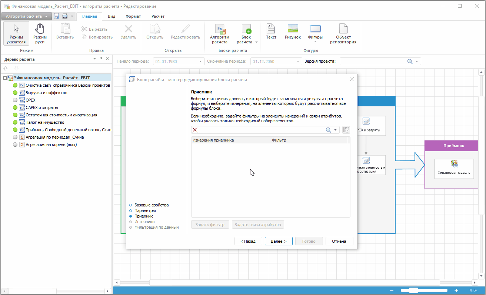Click the Далее > button
Image resolution: width=486 pixels, height=295 pixels.
[x=279, y=241]
